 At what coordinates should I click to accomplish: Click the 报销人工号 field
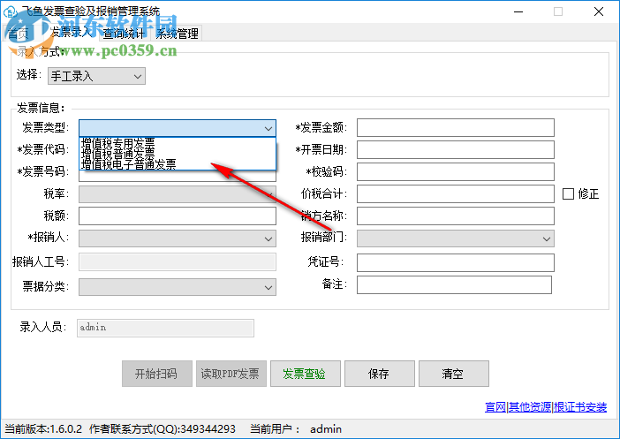(x=178, y=262)
